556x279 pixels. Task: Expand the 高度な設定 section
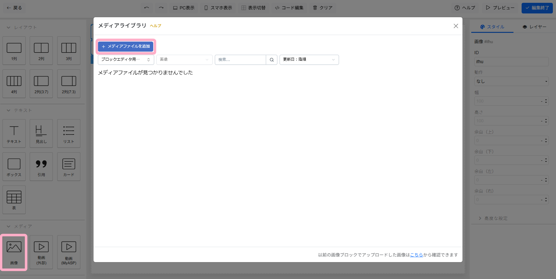point(496,218)
